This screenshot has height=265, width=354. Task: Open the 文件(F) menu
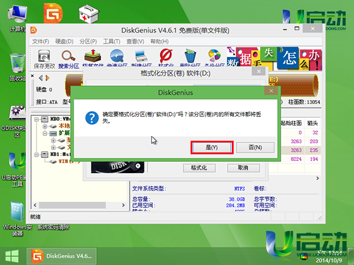click(40, 41)
